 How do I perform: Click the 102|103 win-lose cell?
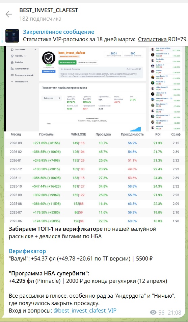point(78,169)
